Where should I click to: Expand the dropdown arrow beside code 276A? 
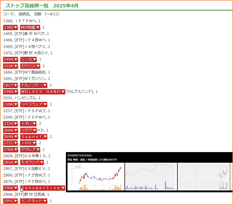tap(16, 149)
